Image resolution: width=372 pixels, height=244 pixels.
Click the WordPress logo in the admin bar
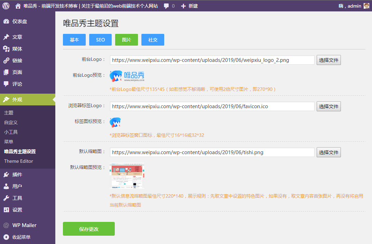[x=5, y=6]
